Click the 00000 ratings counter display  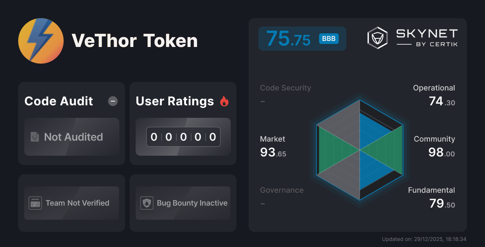pyautogui.click(x=183, y=137)
